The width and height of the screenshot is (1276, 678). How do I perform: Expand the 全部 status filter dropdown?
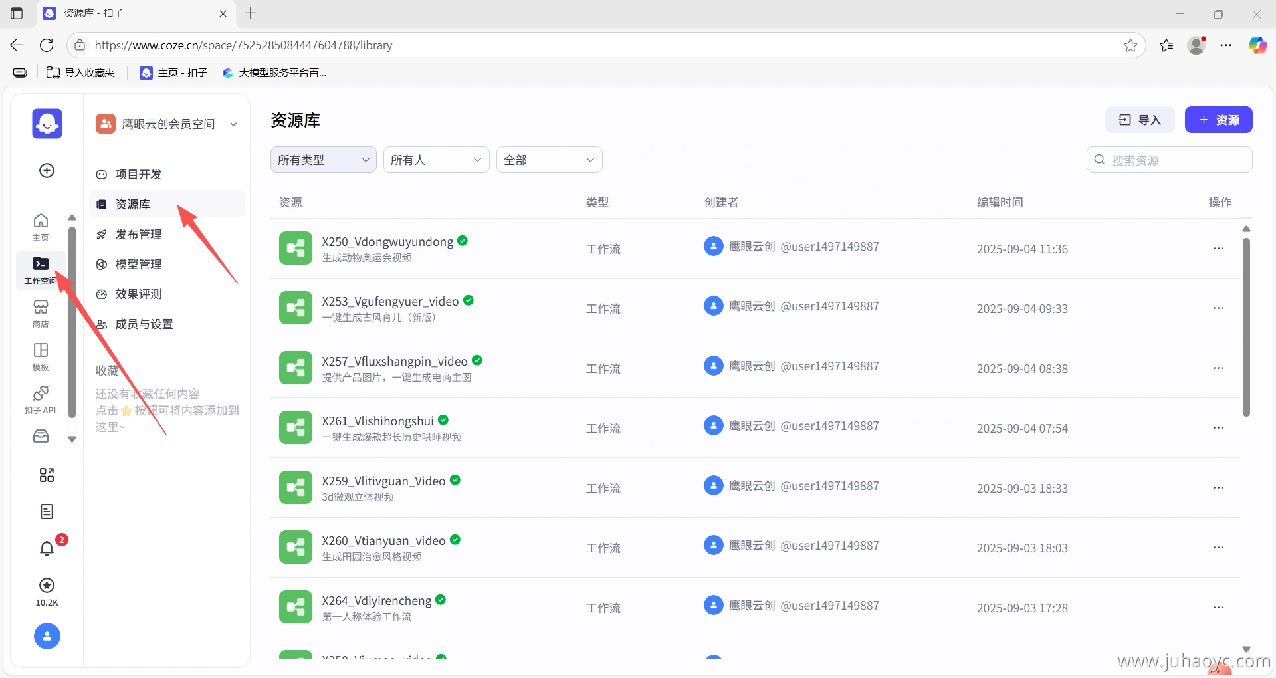[x=549, y=160]
